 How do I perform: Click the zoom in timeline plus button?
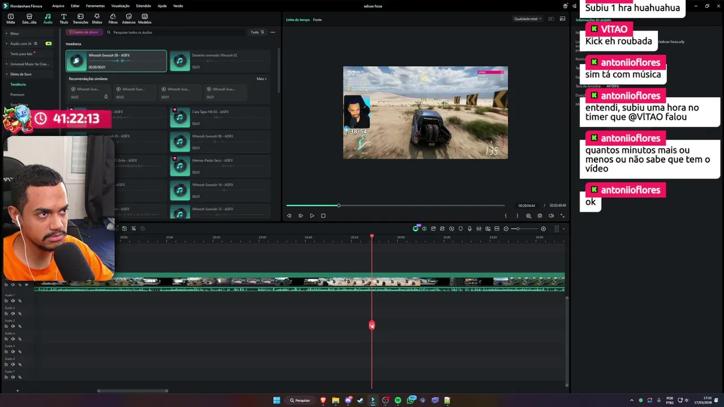(543, 229)
